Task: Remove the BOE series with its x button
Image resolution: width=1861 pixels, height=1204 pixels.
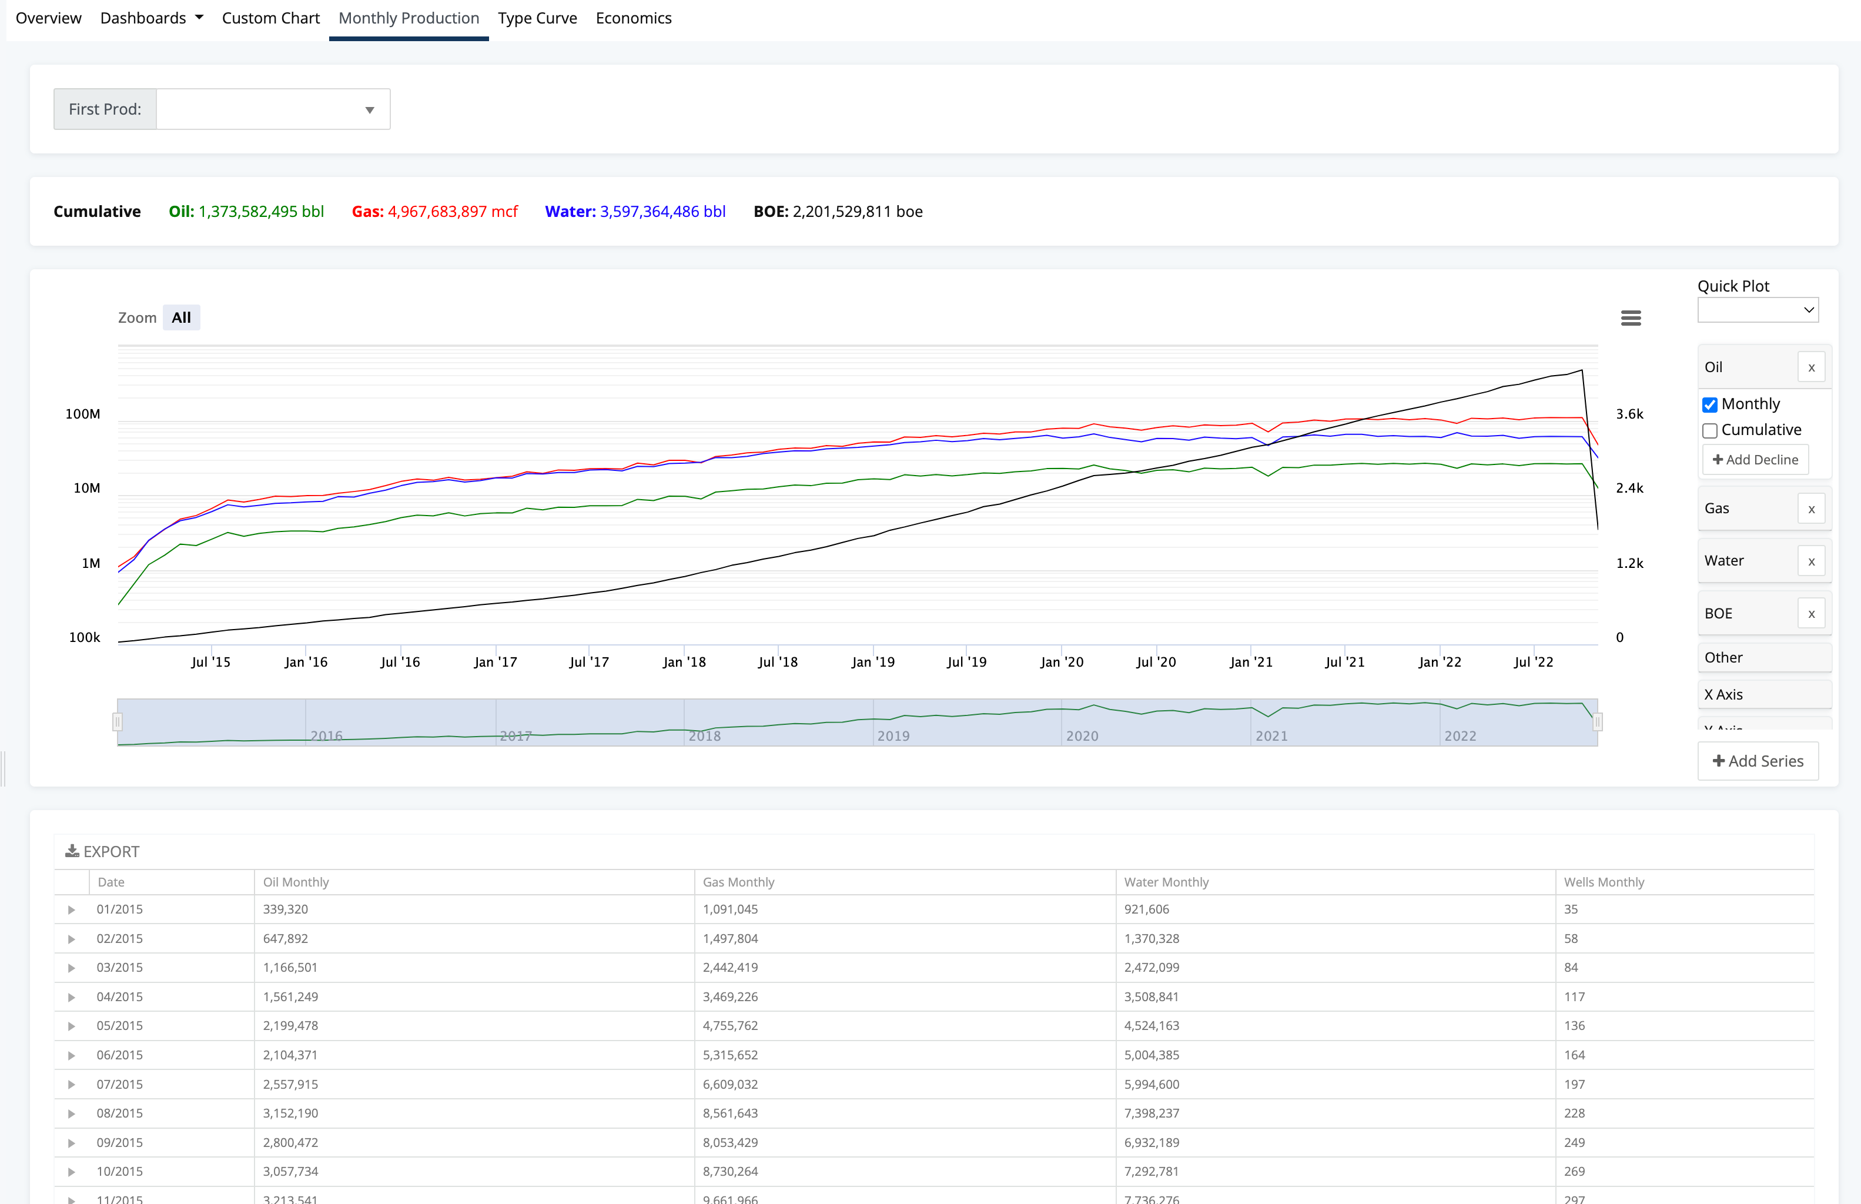Action: click(x=1811, y=614)
